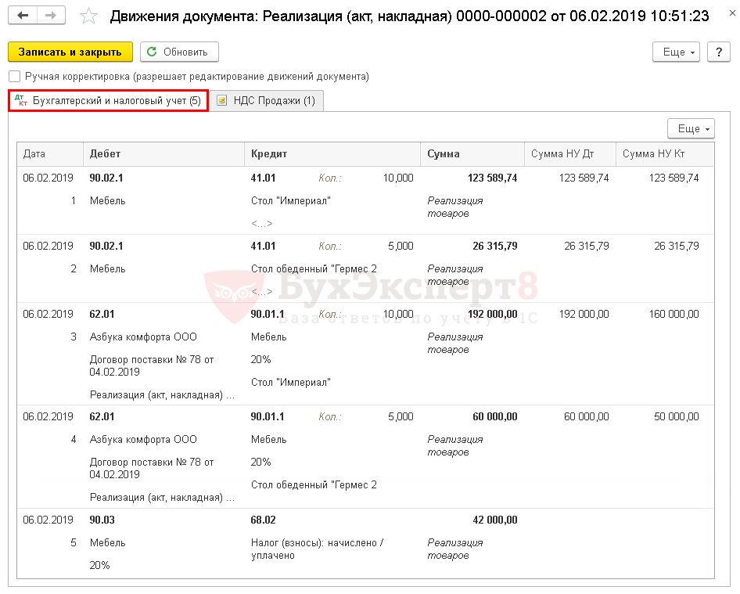Select the amount 123 589,74 in Сумма column
Viewport: 740px width, 594px height.
pos(492,178)
